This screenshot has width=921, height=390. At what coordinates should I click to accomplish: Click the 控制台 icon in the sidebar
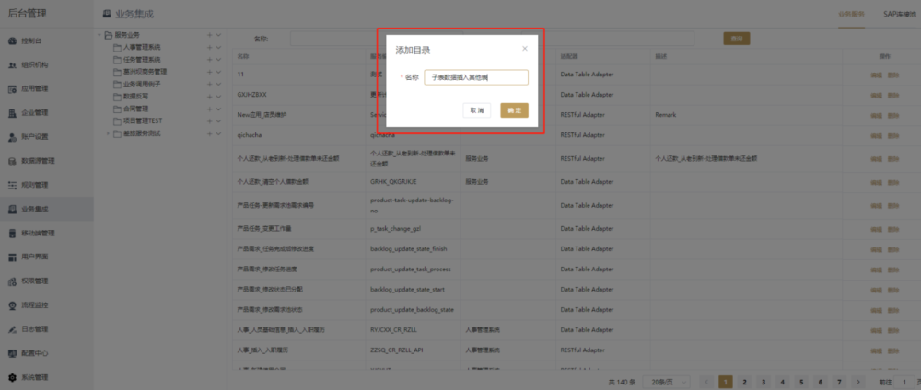[11, 41]
